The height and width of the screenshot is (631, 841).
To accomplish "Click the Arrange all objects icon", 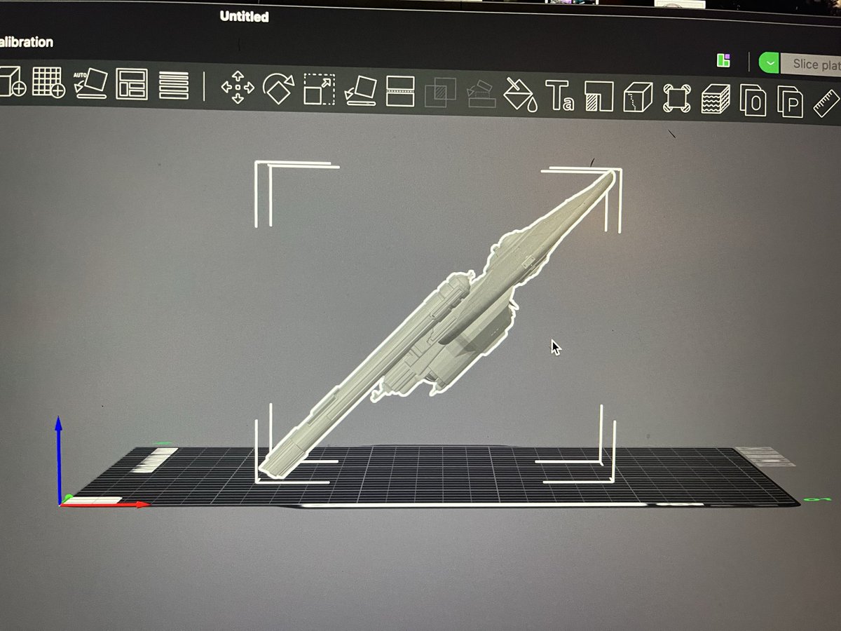I will coord(132,84).
